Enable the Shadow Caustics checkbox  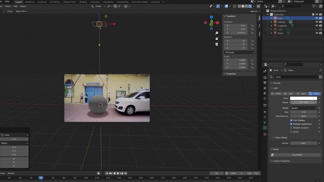(x=291, y=128)
